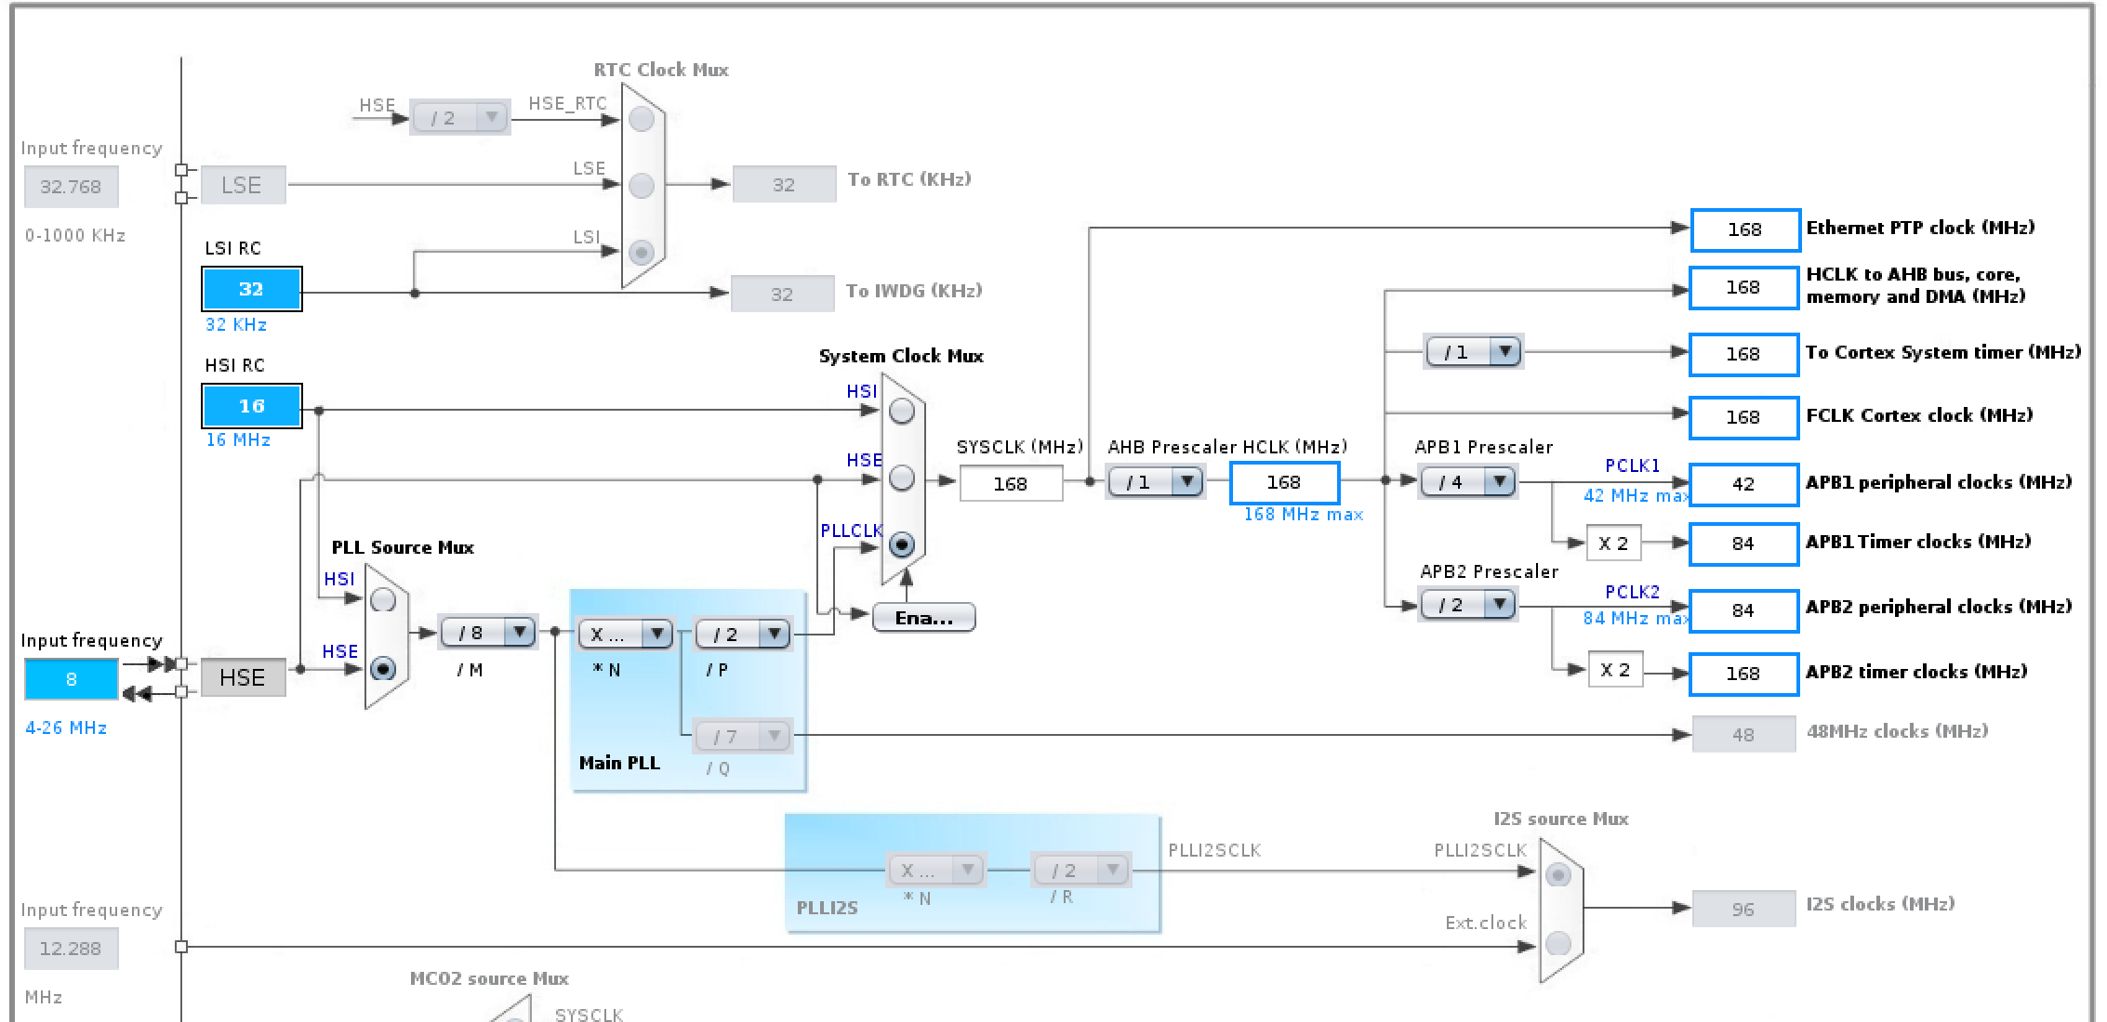
Task: Open the /M divider dropdown
Action: 487,634
